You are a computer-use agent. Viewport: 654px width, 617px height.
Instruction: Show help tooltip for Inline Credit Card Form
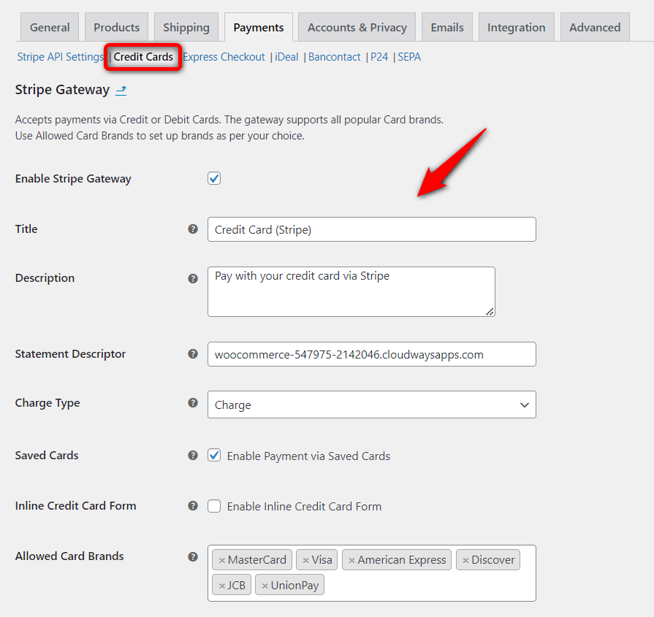pyautogui.click(x=193, y=506)
